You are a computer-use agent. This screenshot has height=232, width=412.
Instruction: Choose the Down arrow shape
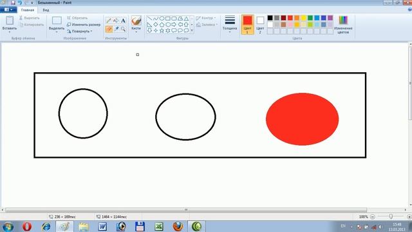[x=149, y=30]
